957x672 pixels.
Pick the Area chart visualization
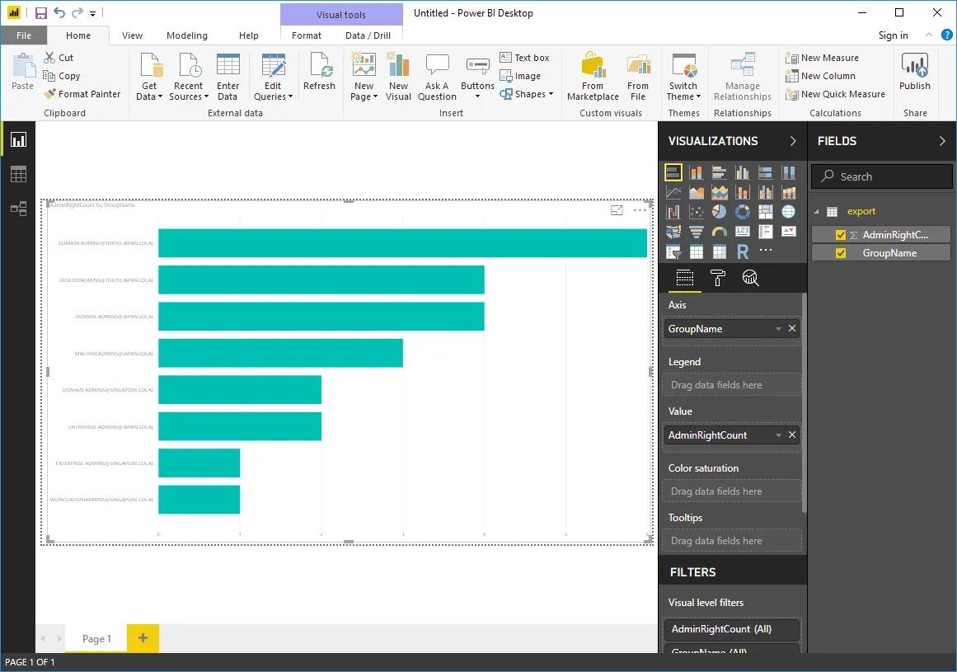coord(697,193)
